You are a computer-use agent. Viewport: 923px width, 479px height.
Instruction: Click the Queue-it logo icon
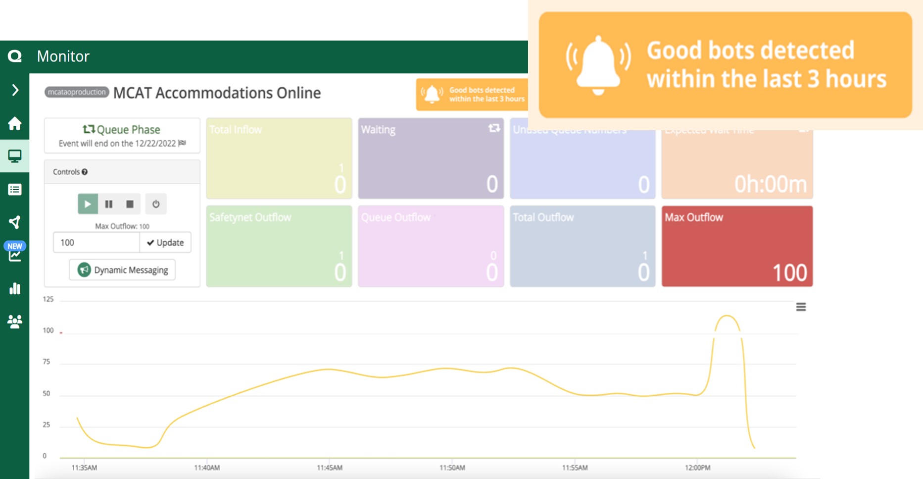[14, 56]
